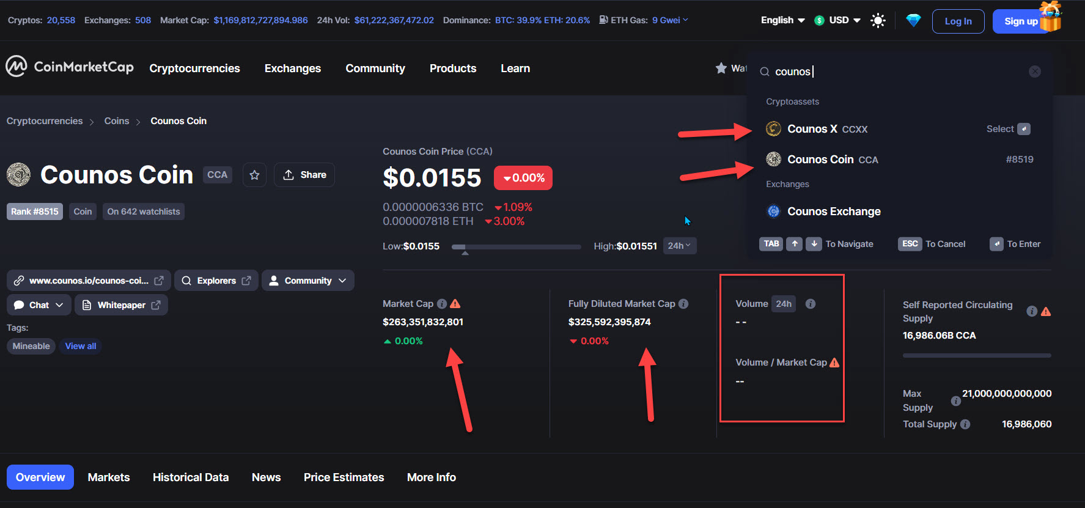
Task: Click the Exchanges count 508
Action: pyautogui.click(x=143, y=20)
